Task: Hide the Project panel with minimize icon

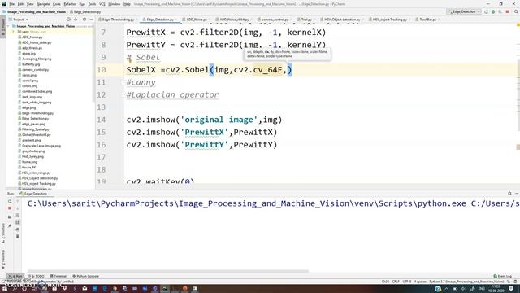Action: tap(91, 20)
